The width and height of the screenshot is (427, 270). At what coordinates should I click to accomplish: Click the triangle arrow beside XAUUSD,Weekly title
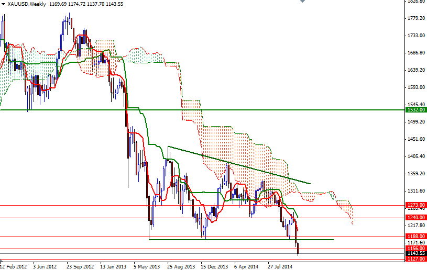coord(4,4)
